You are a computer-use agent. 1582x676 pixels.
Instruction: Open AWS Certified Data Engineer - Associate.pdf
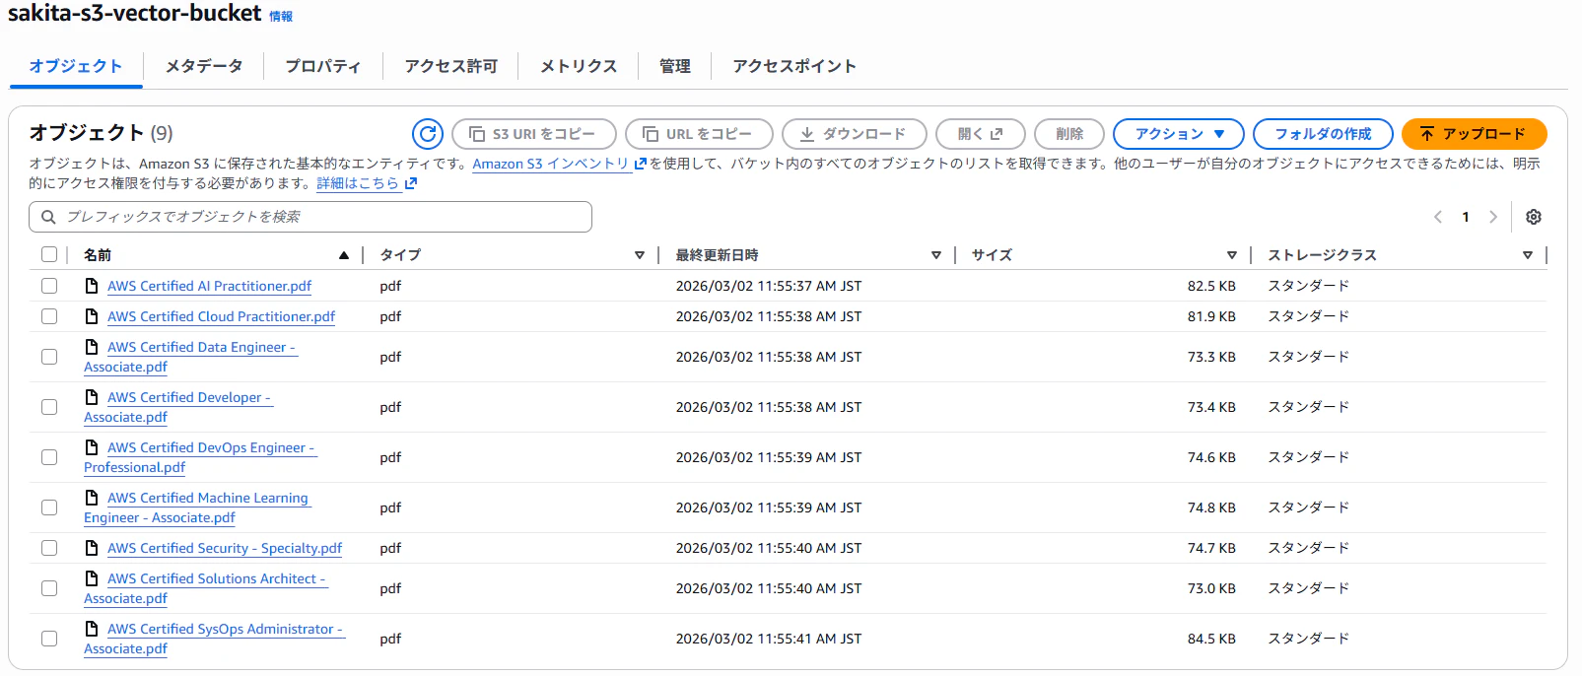click(x=190, y=357)
